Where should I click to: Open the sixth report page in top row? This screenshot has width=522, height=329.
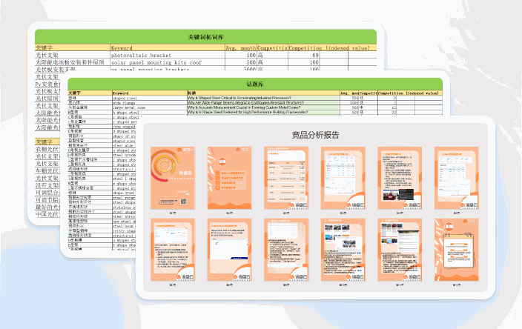click(457, 178)
